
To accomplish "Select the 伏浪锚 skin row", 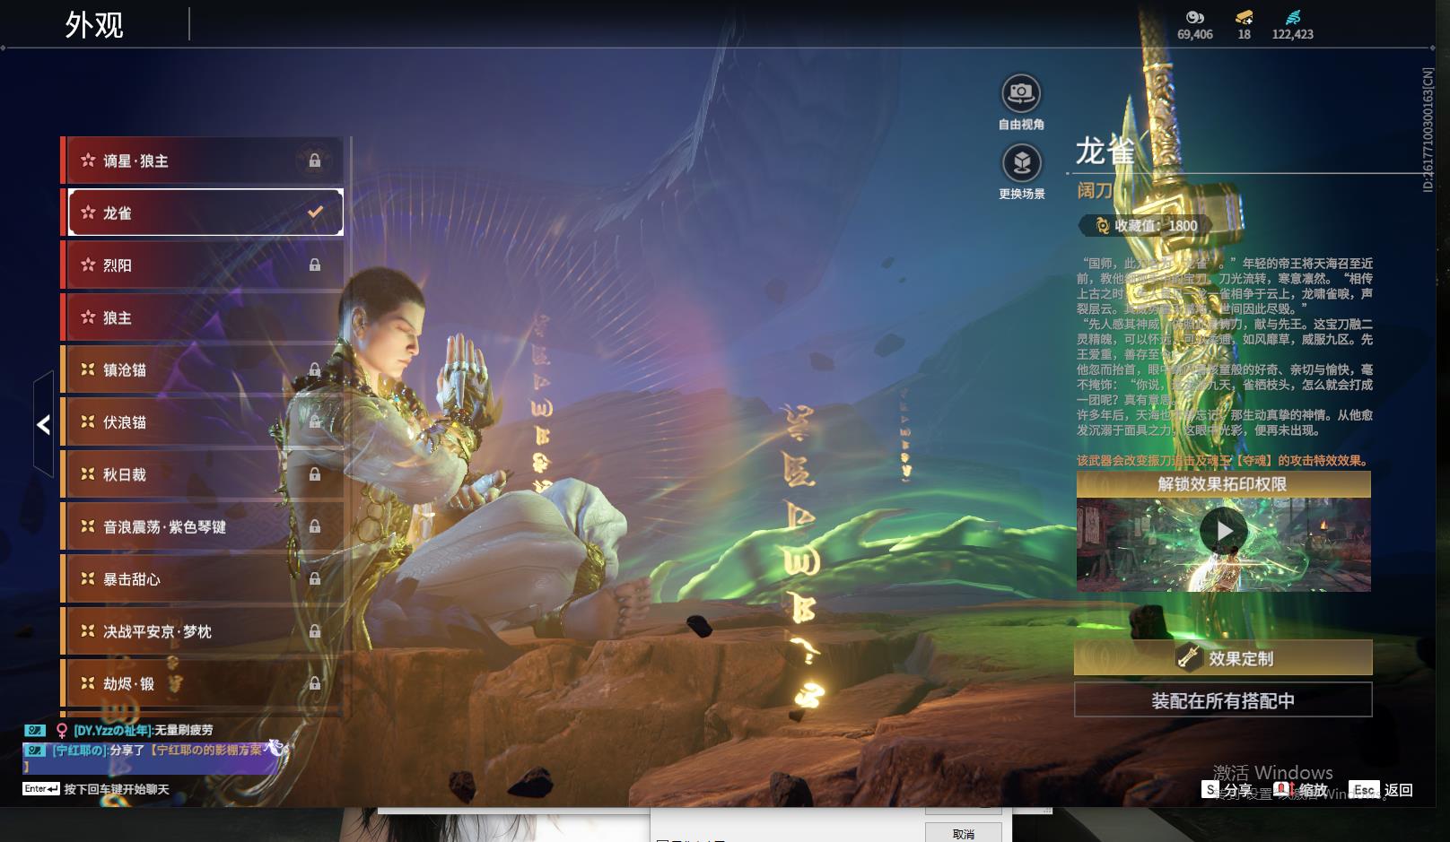I will coord(202,421).
